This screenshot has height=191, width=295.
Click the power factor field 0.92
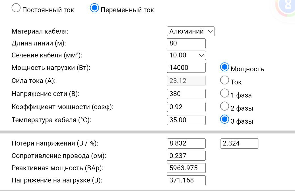[186, 107]
